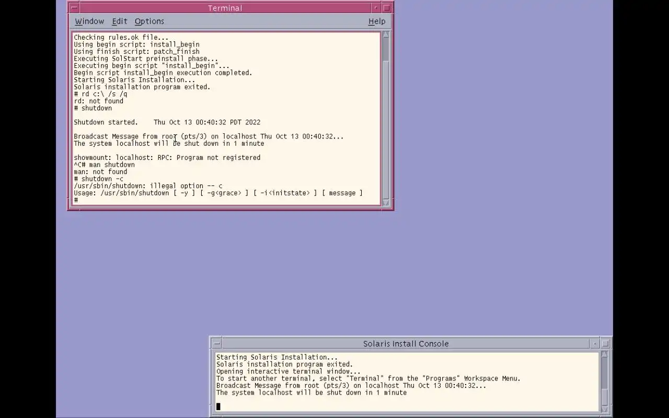Click 'Solaris installation program exited.' in Install Console

(285, 364)
